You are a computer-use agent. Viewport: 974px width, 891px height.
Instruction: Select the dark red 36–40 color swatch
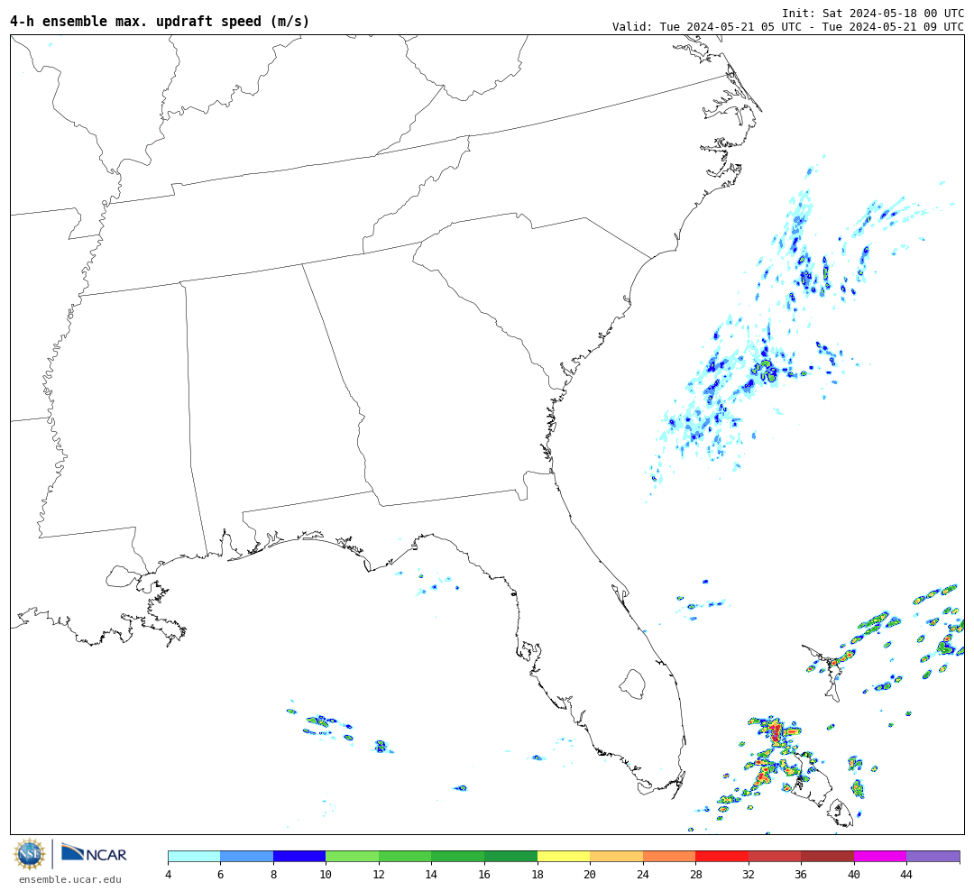(x=827, y=856)
